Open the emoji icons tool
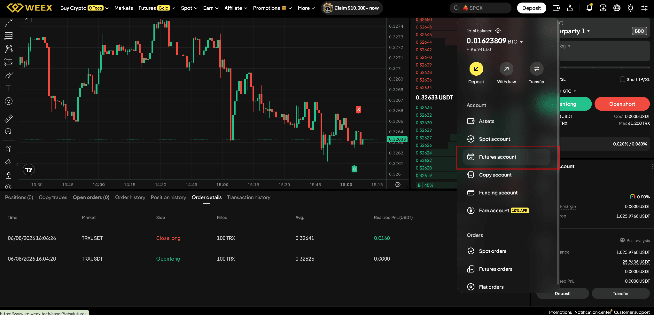The image size is (654, 315). pyautogui.click(x=9, y=101)
